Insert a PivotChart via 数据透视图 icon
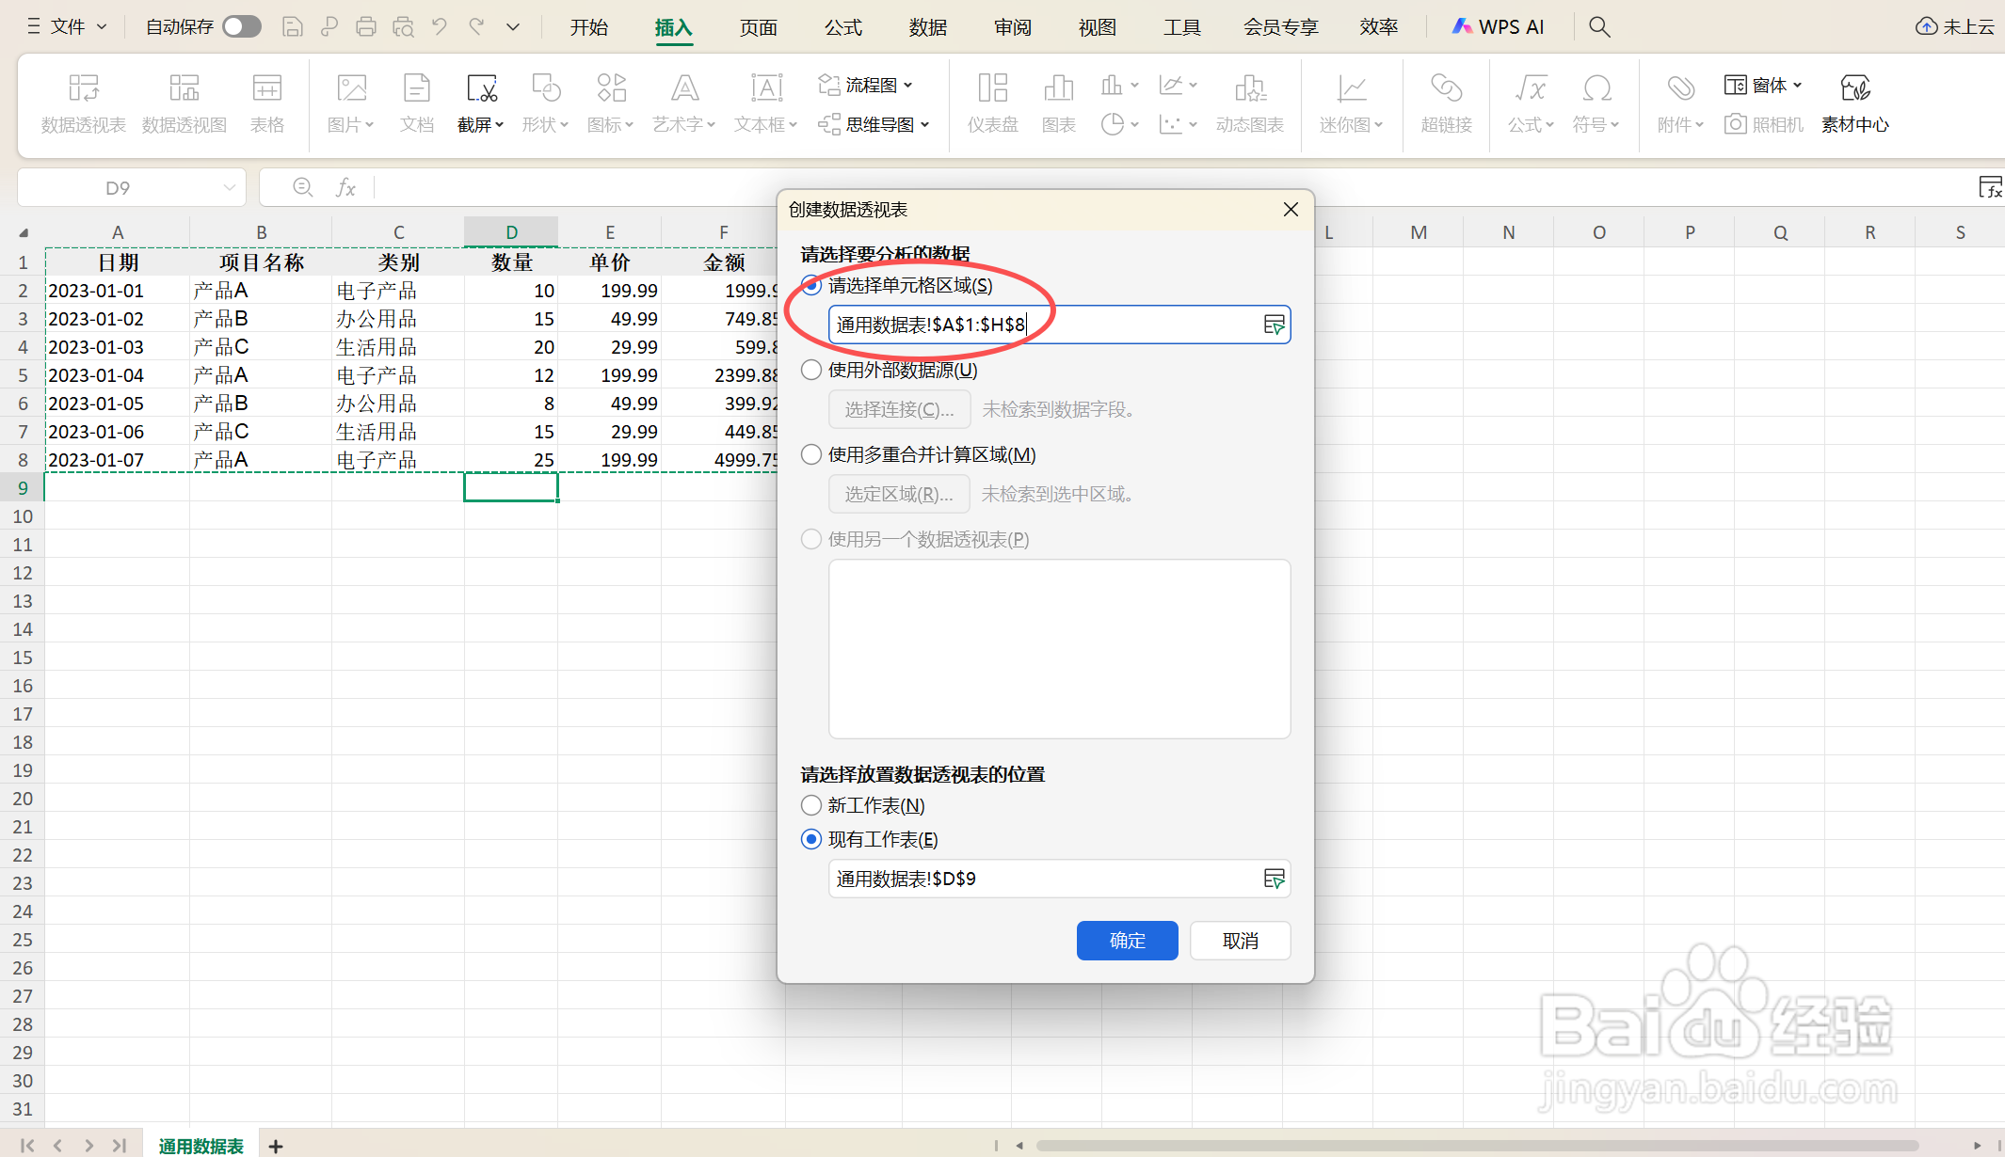Image resolution: width=2005 pixels, height=1157 pixels. pyautogui.click(x=184, y=102)
